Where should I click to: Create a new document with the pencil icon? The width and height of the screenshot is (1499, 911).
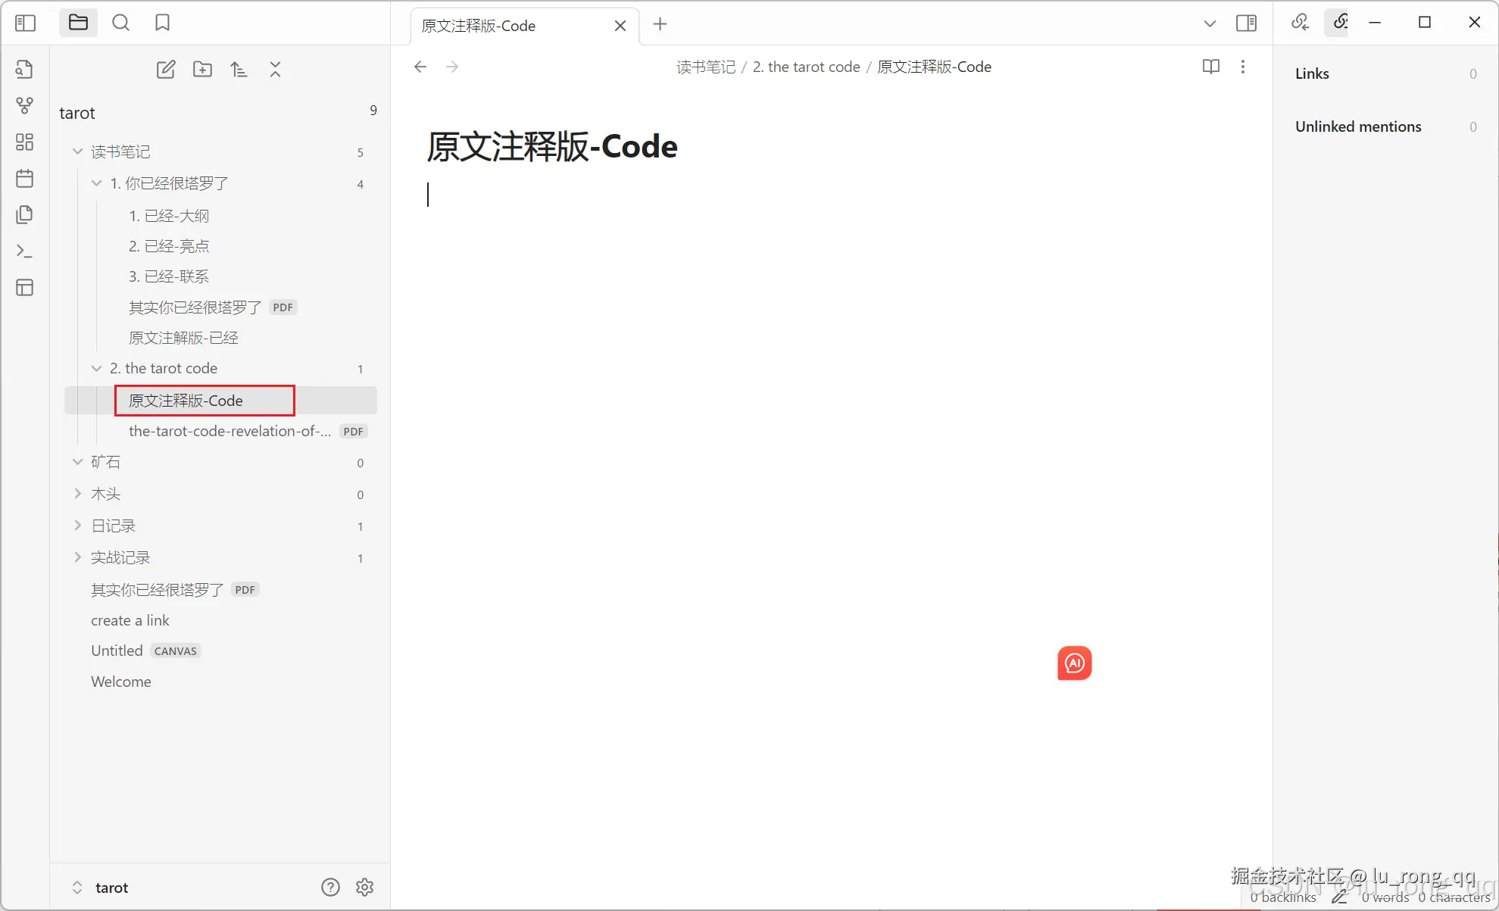click(x=166, y=69)
